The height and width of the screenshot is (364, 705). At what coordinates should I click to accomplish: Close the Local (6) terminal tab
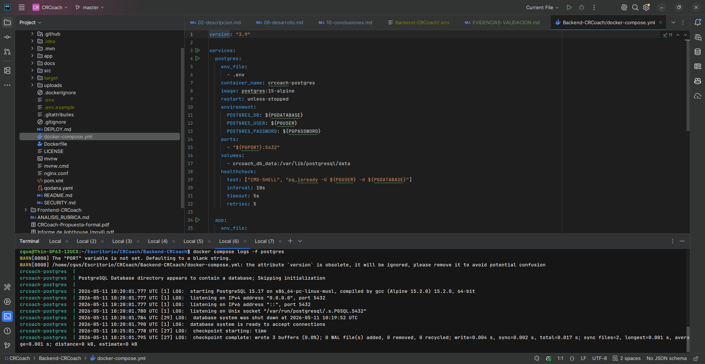245,241
